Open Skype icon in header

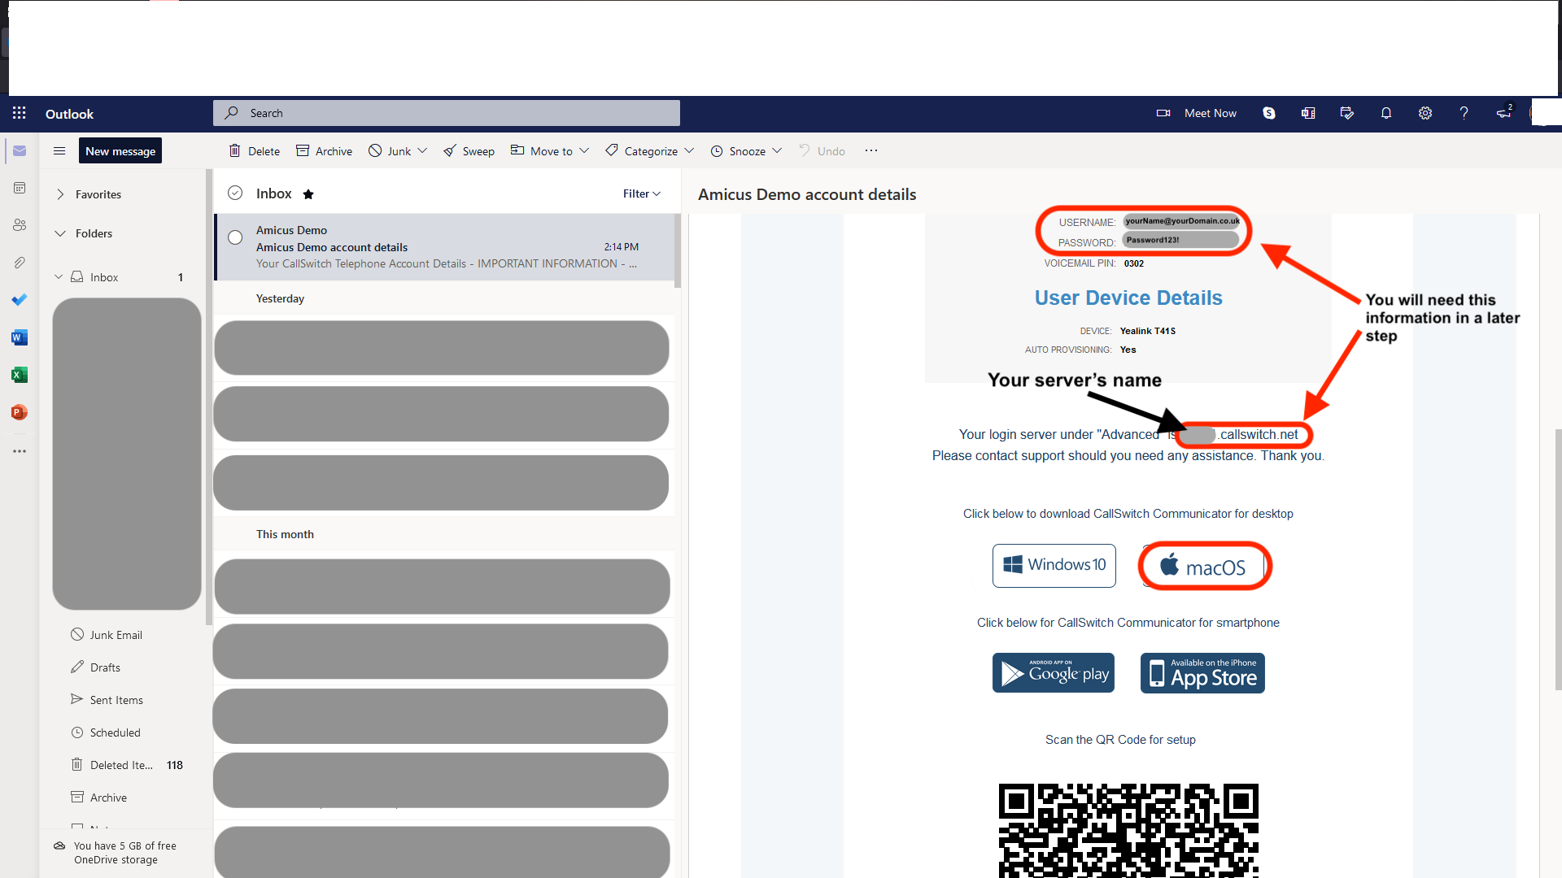[x=1269, y=113]
